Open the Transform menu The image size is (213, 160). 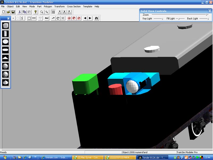pyautogui.click(x=59, y=6)
